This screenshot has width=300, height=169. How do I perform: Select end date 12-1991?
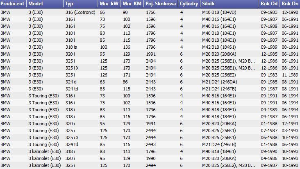[x=290, y=124]
